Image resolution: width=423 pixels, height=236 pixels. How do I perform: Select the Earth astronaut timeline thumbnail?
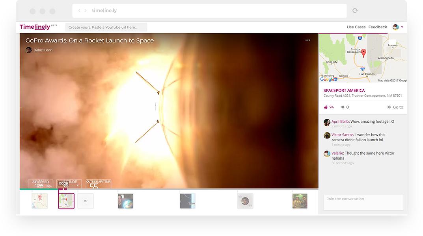point(125,201)
